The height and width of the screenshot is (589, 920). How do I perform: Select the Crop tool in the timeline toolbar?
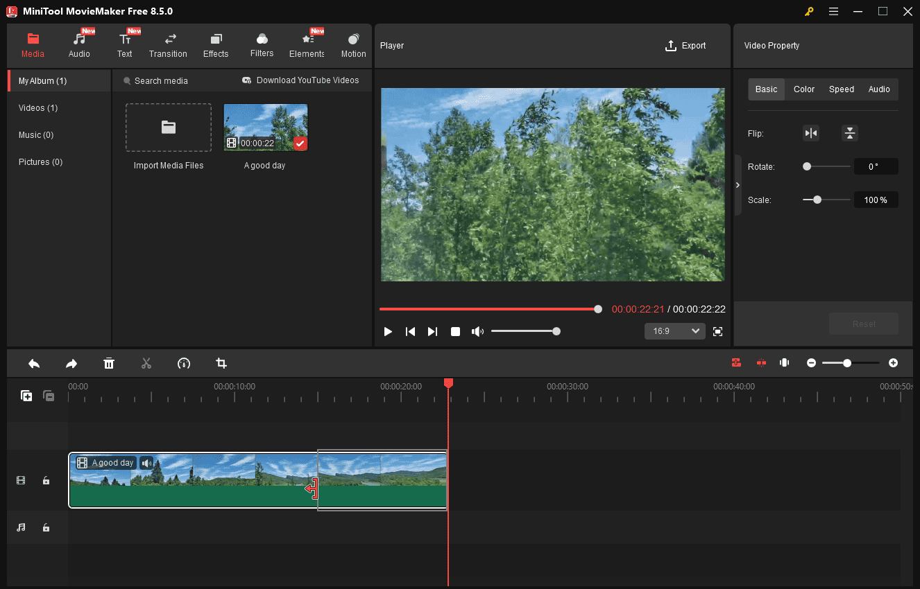[221, 363]
